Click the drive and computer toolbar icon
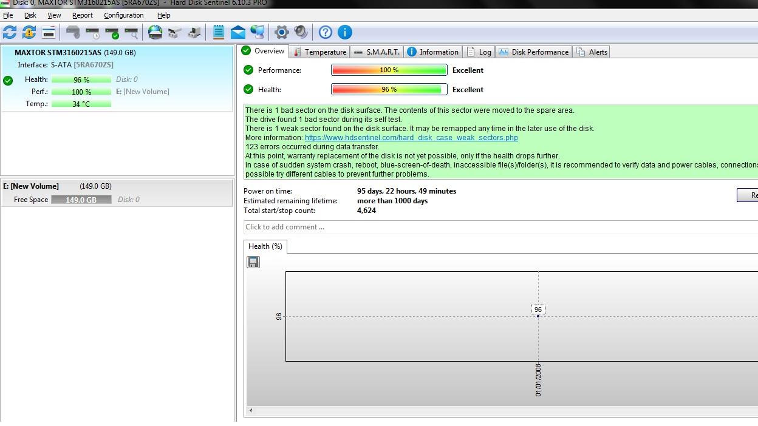The height and width of the screenshot is (426, 758). point(194,32)
